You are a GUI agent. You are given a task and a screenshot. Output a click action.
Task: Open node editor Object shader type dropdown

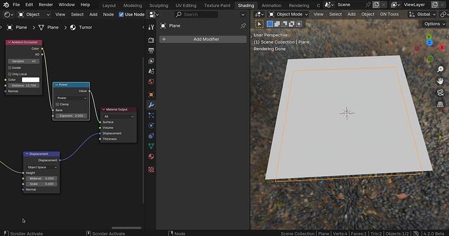tap(34, 14)
